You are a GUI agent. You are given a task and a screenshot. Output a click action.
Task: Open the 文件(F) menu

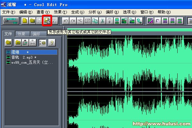[x=9, y=12]
